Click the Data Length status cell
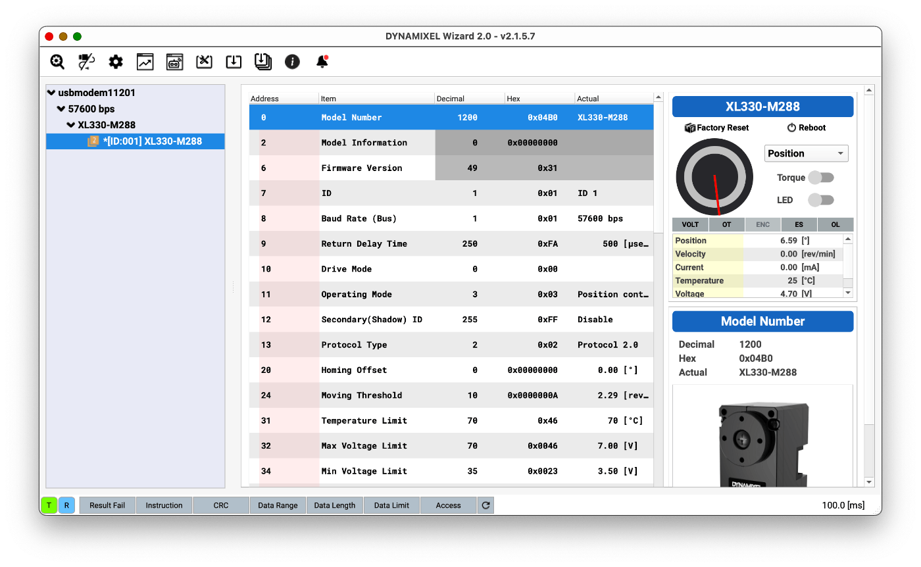 [335, 505]
